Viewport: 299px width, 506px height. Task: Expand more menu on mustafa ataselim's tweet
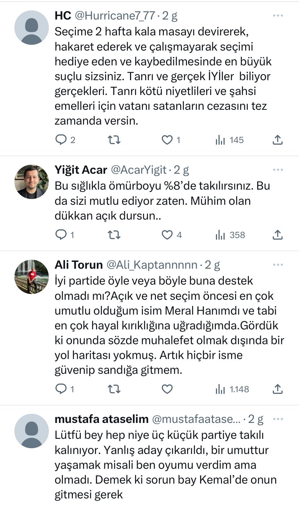pos(278,419)
